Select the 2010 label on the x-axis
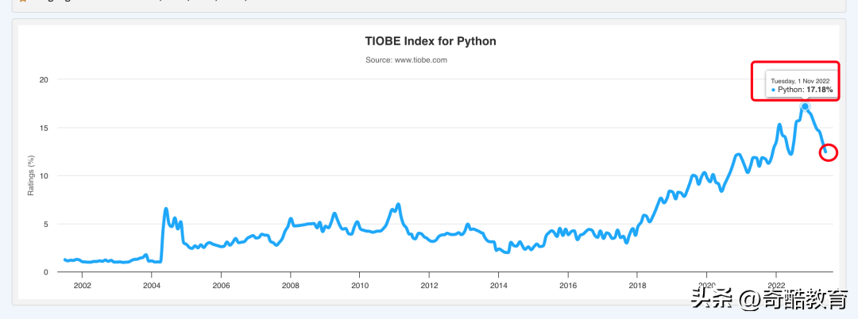This screenshot has height=319, width=858. [359, 285]
